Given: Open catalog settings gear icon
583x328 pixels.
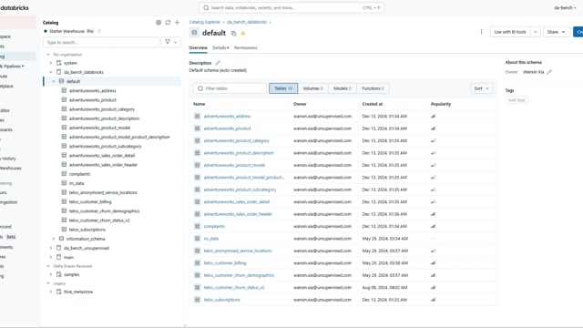Looking at the screenshot, I should point(159,23).
